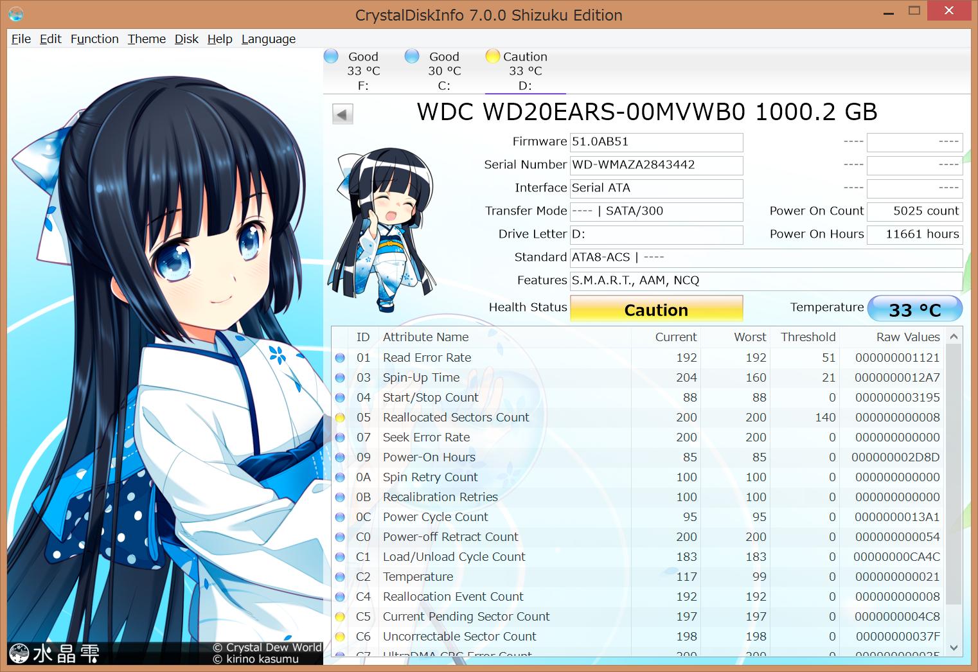Click the yellow dot beside Current Pending Sector Count
978x672 pixels.
pos(340,617)
